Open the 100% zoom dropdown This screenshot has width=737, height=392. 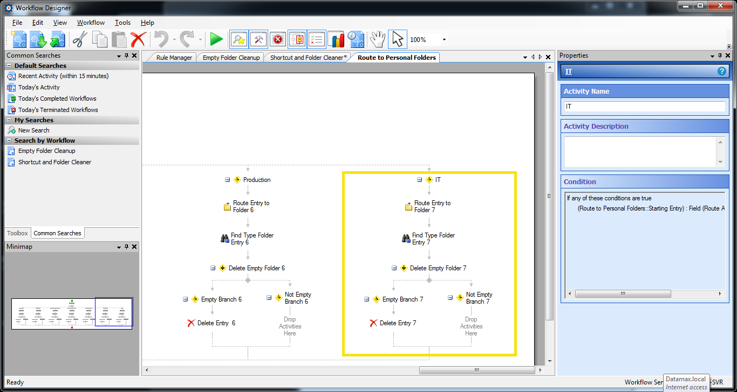point(444,40)
